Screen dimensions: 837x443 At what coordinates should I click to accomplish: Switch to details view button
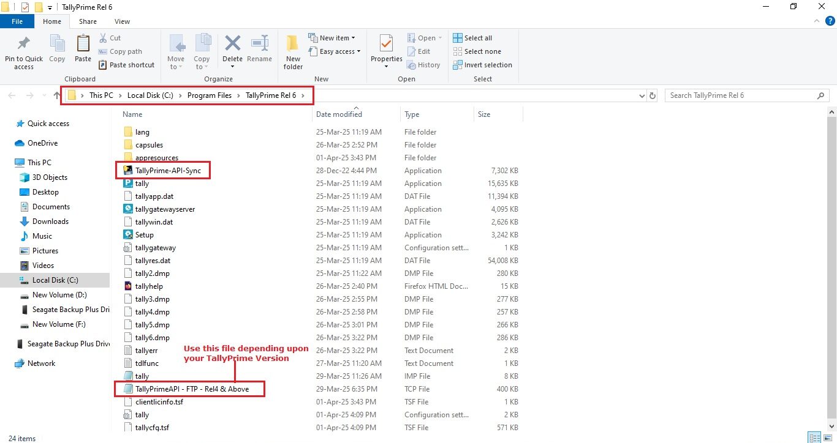(814, 437)
